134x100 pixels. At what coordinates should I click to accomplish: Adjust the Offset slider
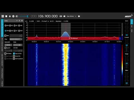coord(127,78)
